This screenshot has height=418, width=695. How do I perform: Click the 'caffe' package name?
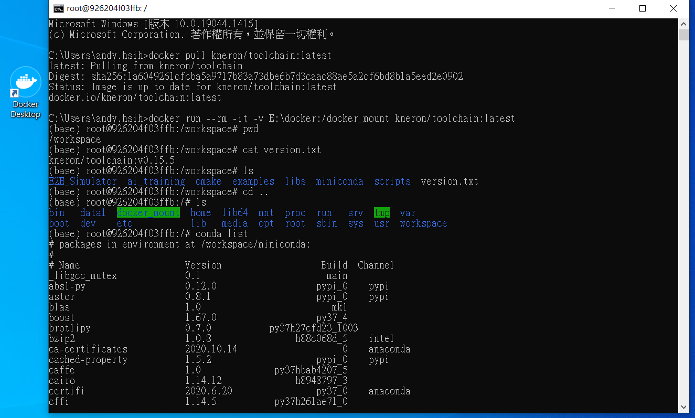(62, 370)
